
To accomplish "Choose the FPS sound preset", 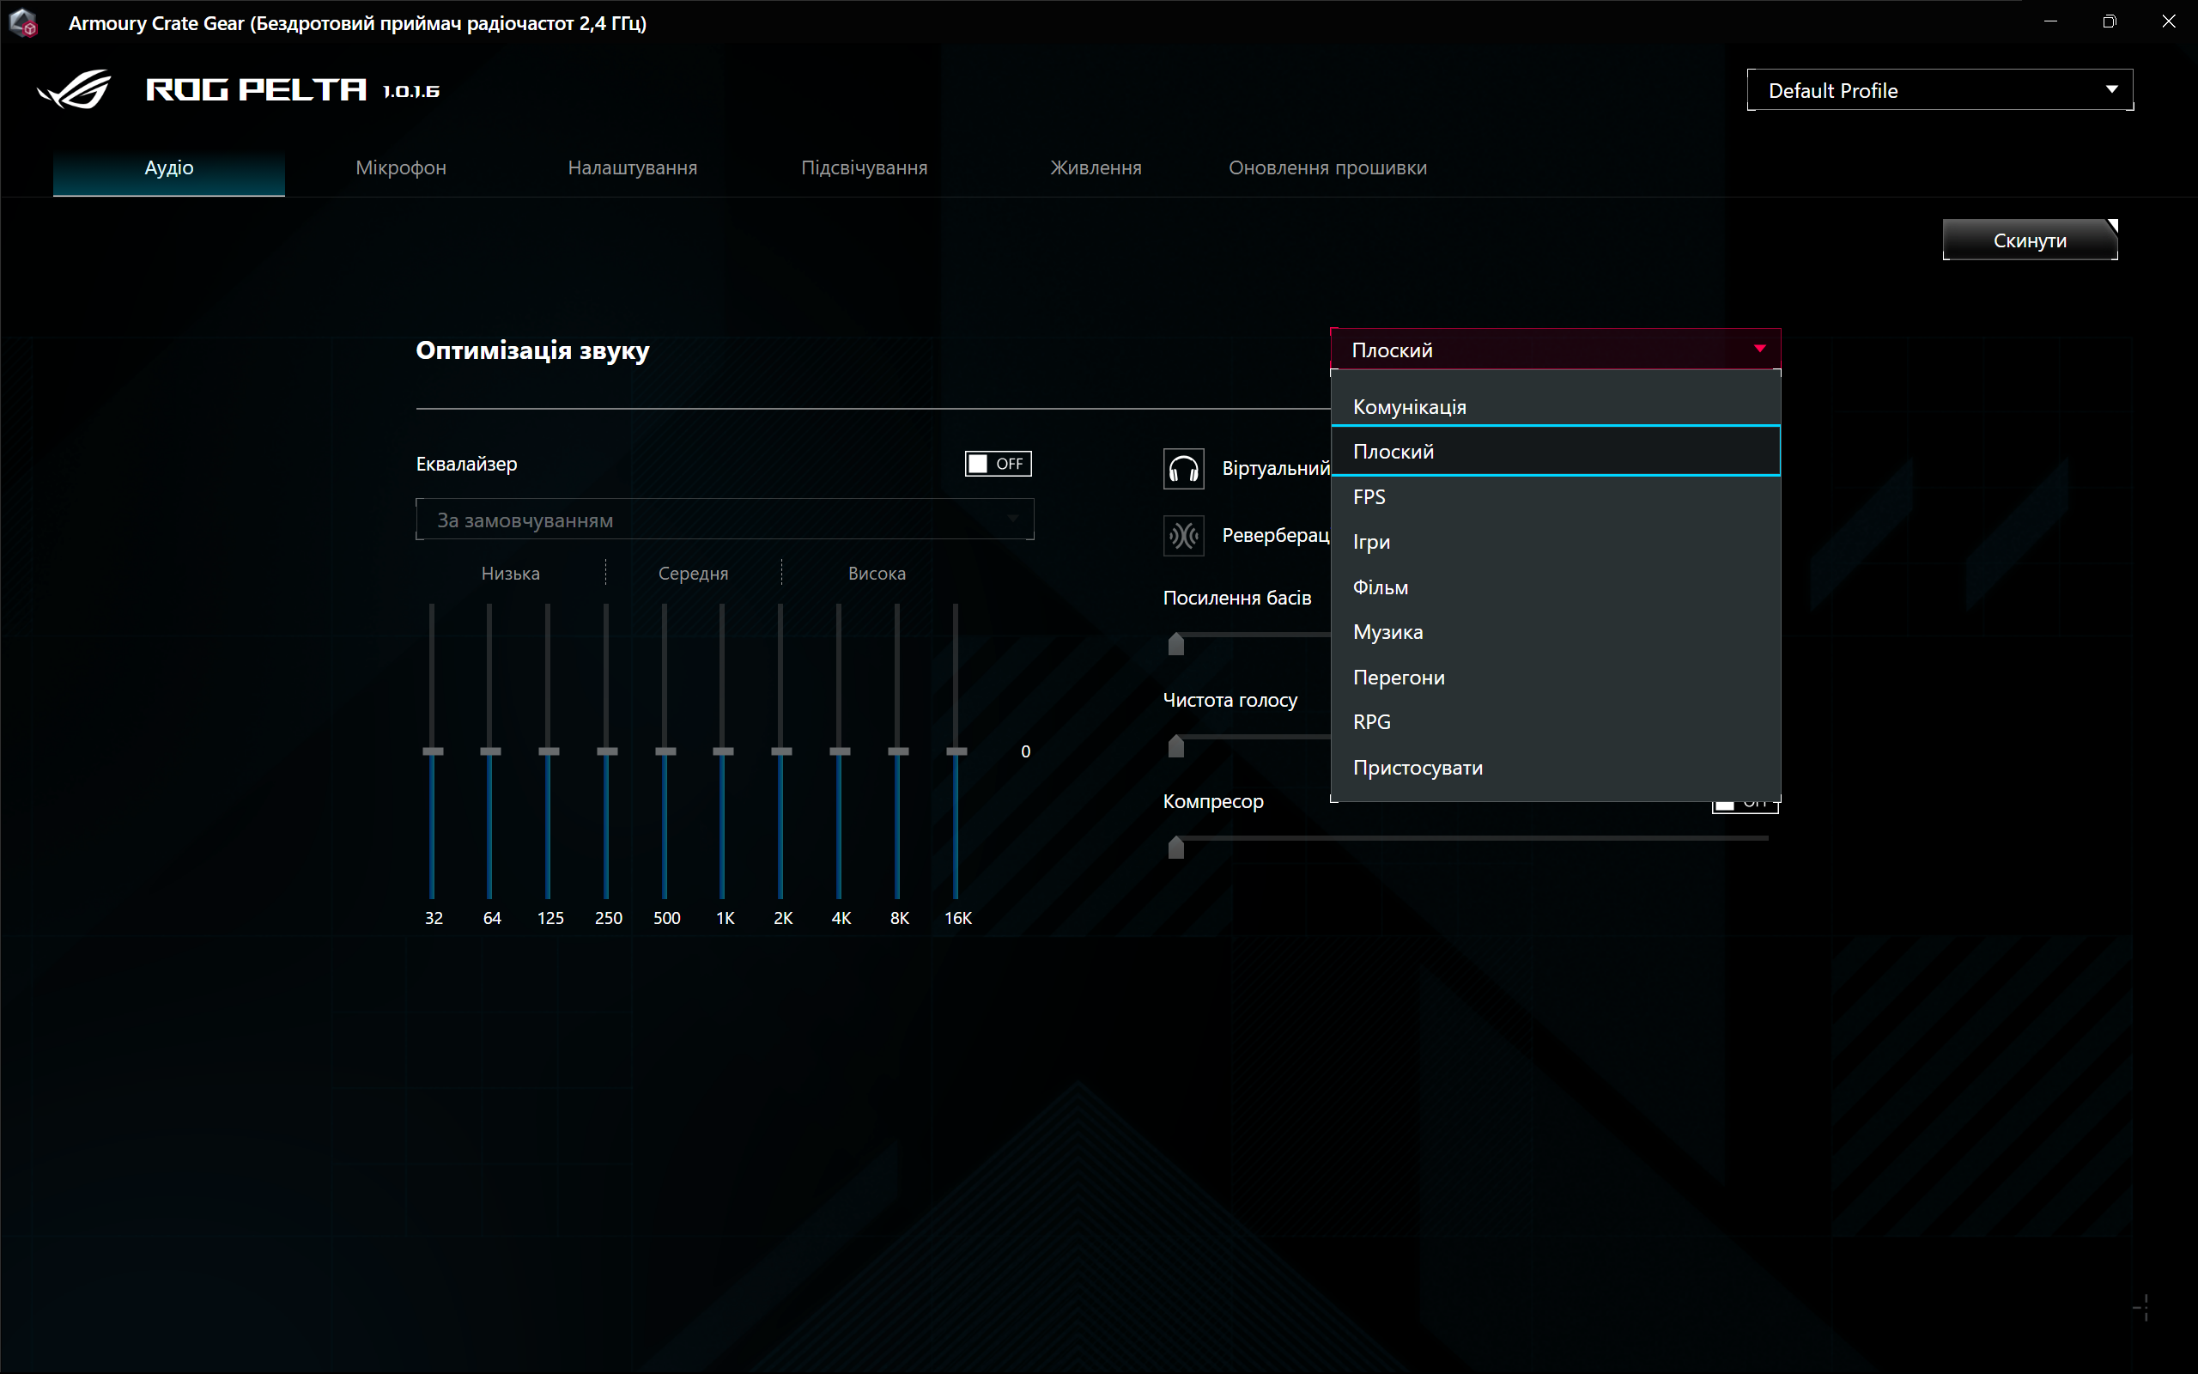I will pos(1555,496).
